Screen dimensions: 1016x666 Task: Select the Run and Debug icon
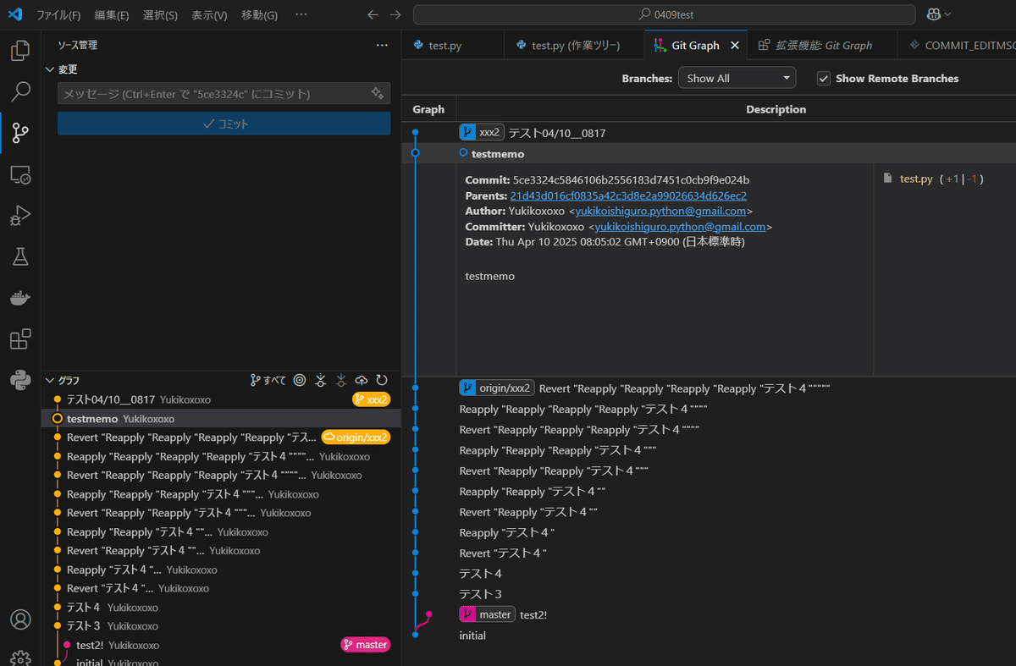[x=19, y=215]
